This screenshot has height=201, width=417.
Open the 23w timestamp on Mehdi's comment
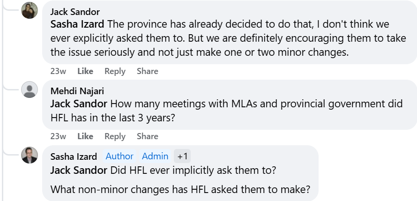pos(58,136)
